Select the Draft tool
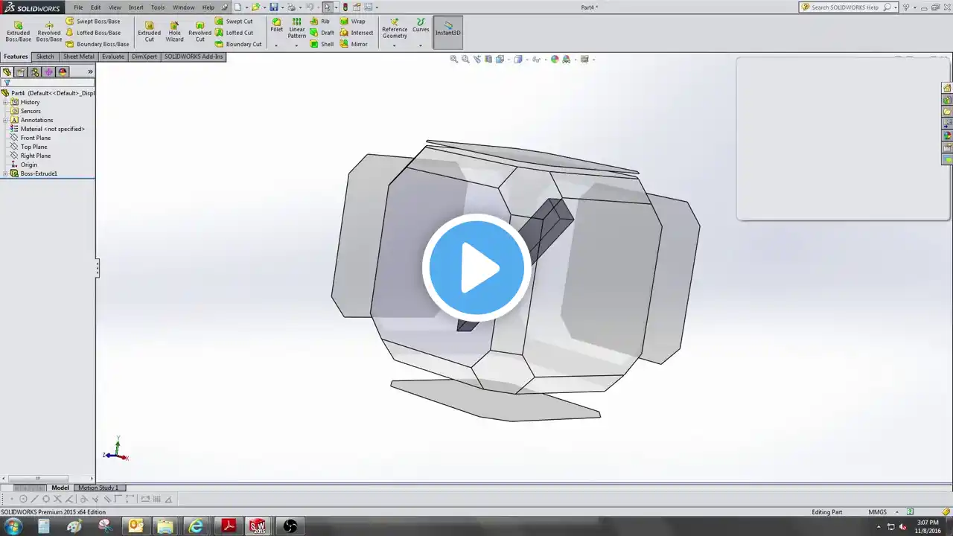The image size is (953, 536). 322,33
